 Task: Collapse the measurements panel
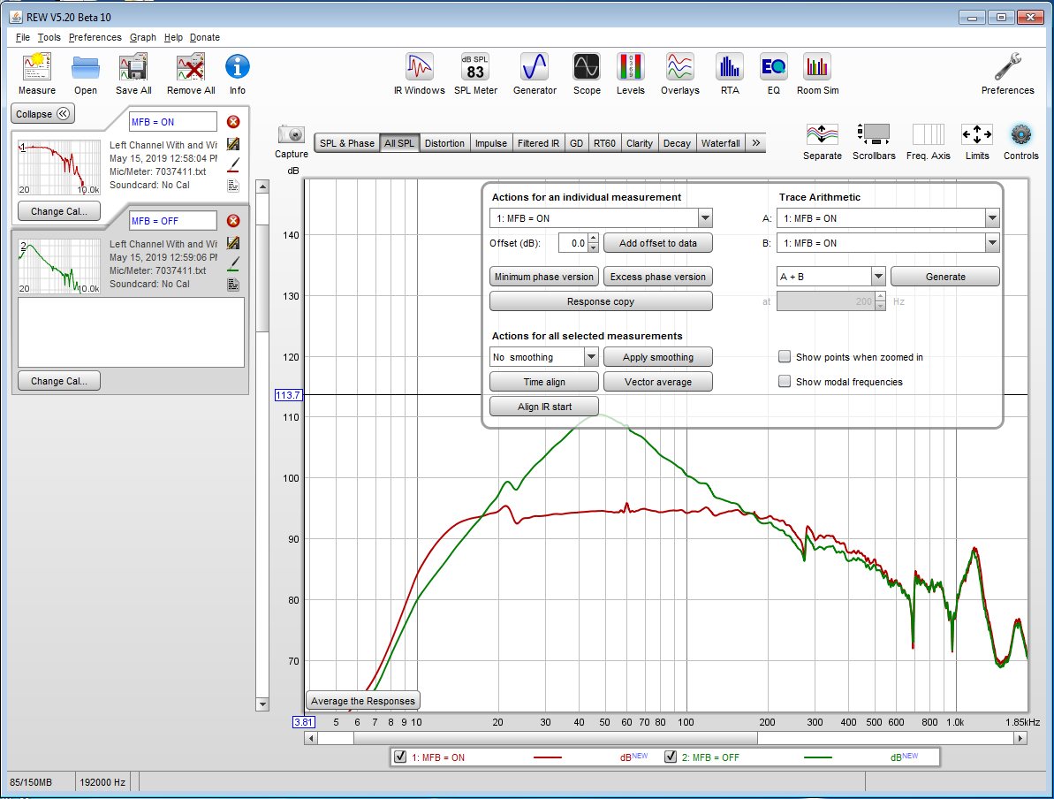(42, 114)
